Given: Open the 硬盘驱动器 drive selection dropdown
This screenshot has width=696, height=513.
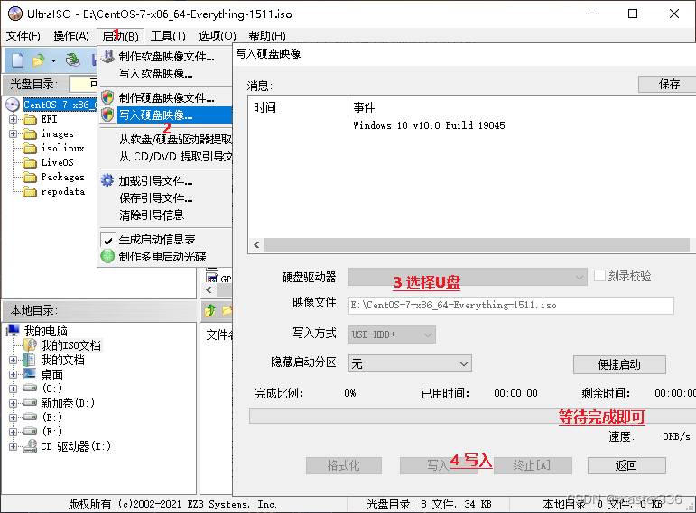Looking at the screenshot, I should [x=469, y=277].
